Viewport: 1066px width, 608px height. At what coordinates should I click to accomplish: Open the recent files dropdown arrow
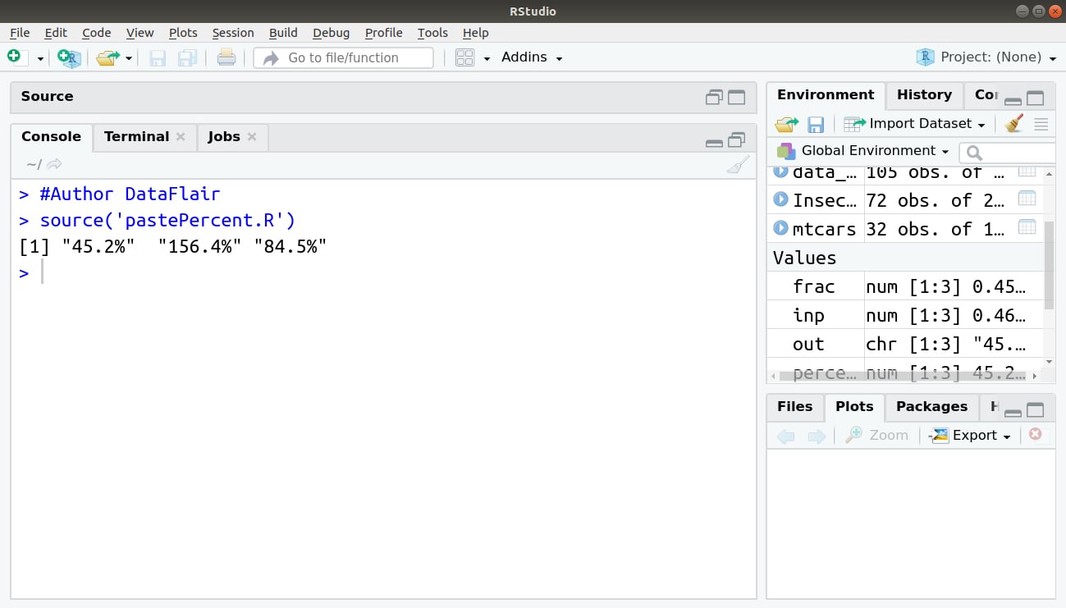point(129,58)
